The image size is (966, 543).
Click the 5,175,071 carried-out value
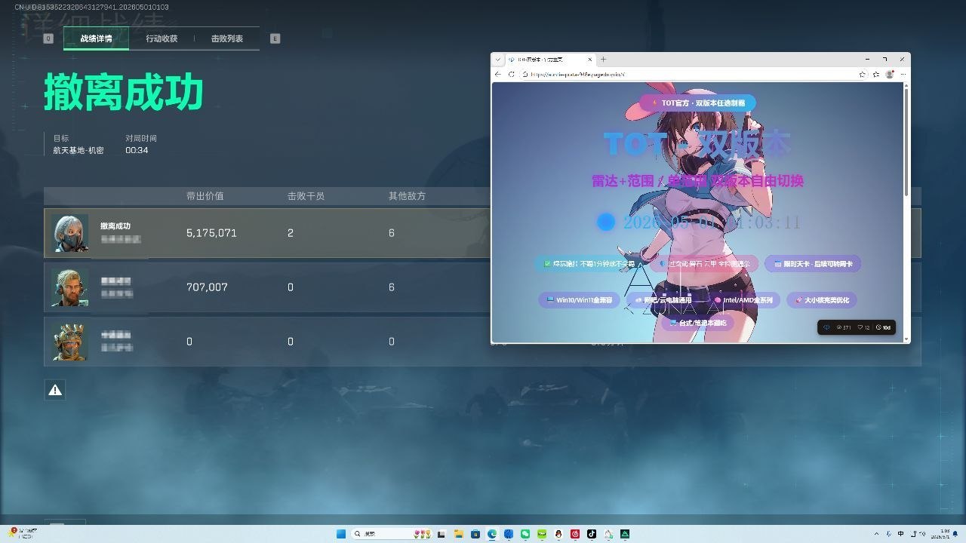211,233
